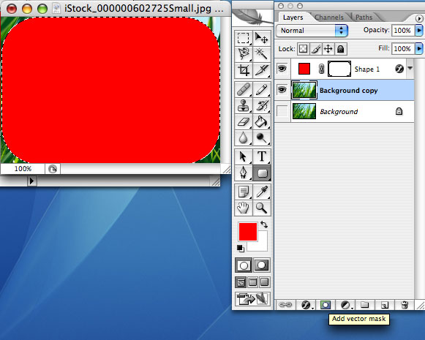Reset default foreground and background colors
The width and height of the screenshot is (425, 340).
tap(241, 248)
